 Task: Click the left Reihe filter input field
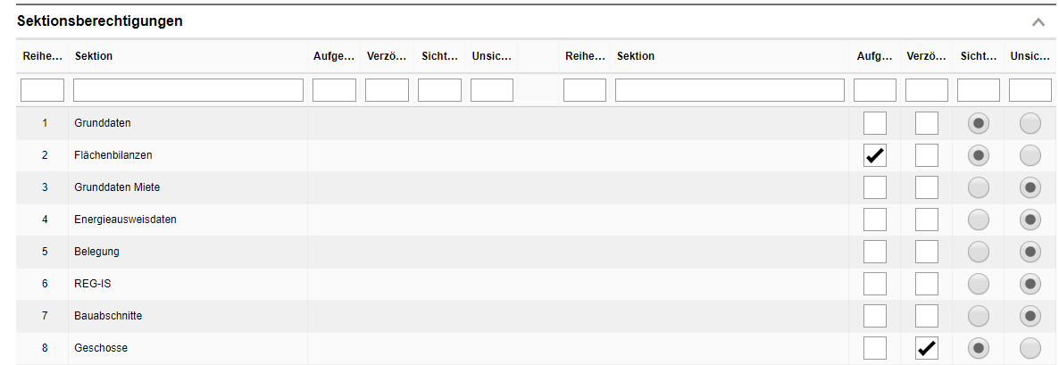pos(42,90)
